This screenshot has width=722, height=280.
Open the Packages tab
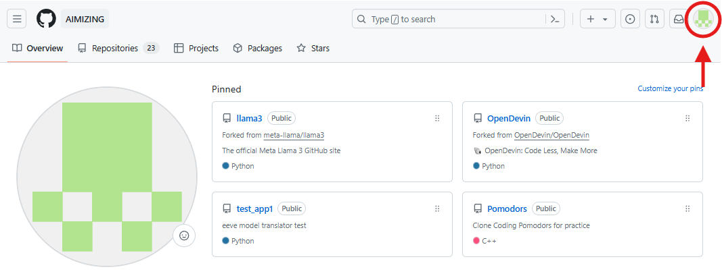click(x=257, y=49)
